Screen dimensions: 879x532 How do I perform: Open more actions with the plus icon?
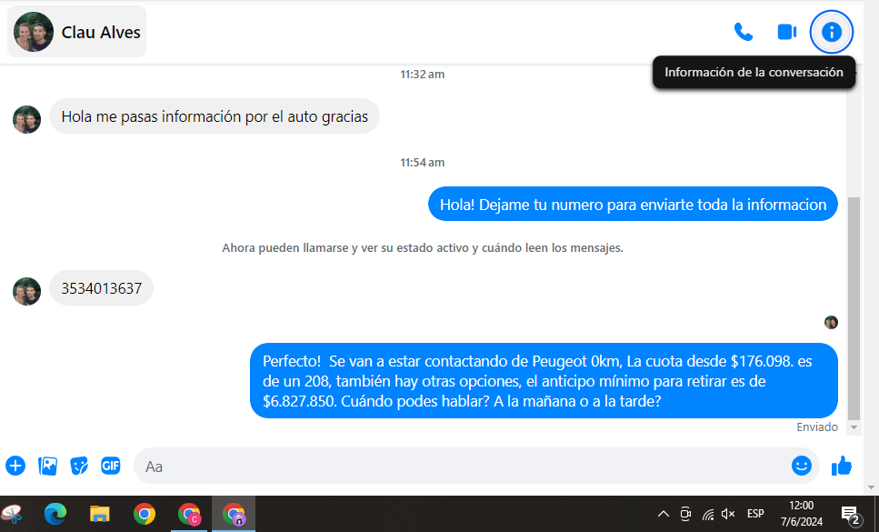click(x=15, y=466)
